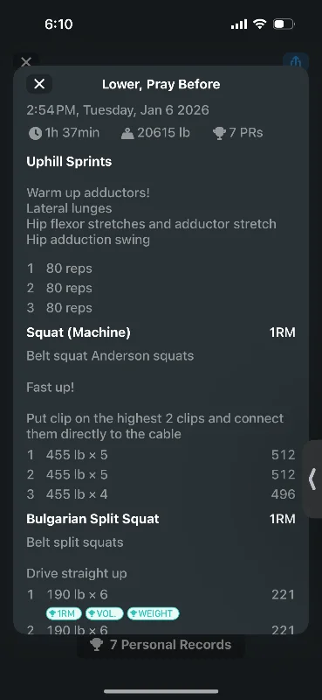Open the 7 Personal Records banner
This screenshot has height=700, width=322.
click(161, 645)
